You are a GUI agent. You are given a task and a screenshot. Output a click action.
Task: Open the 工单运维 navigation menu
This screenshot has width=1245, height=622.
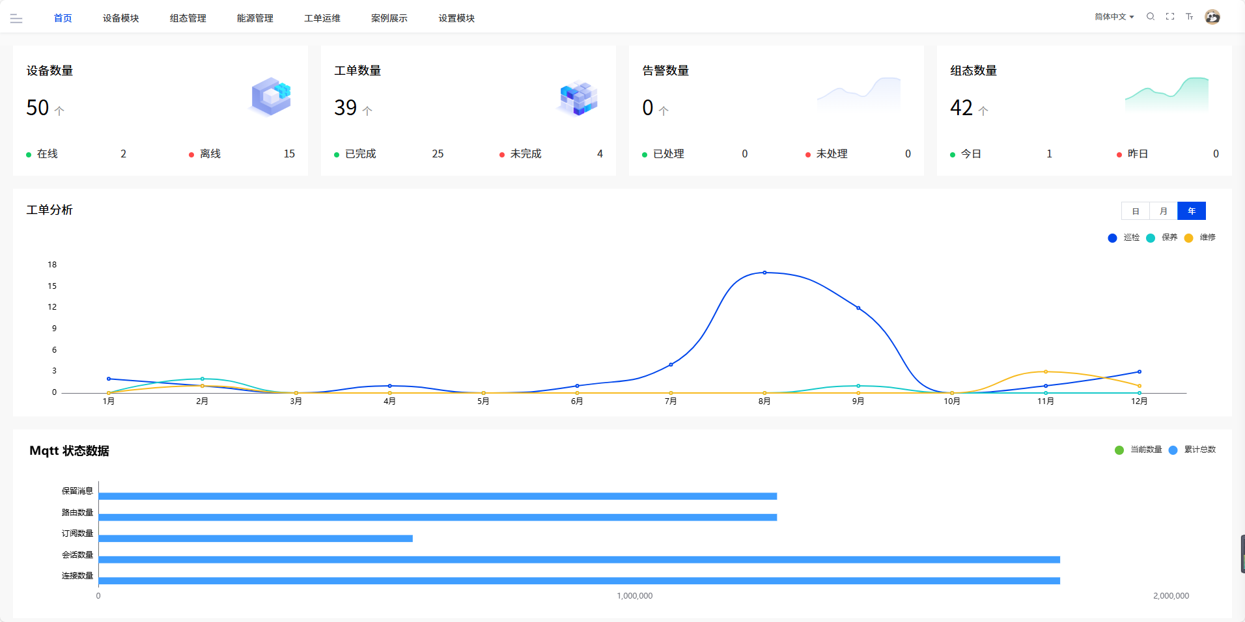(322, 18)
